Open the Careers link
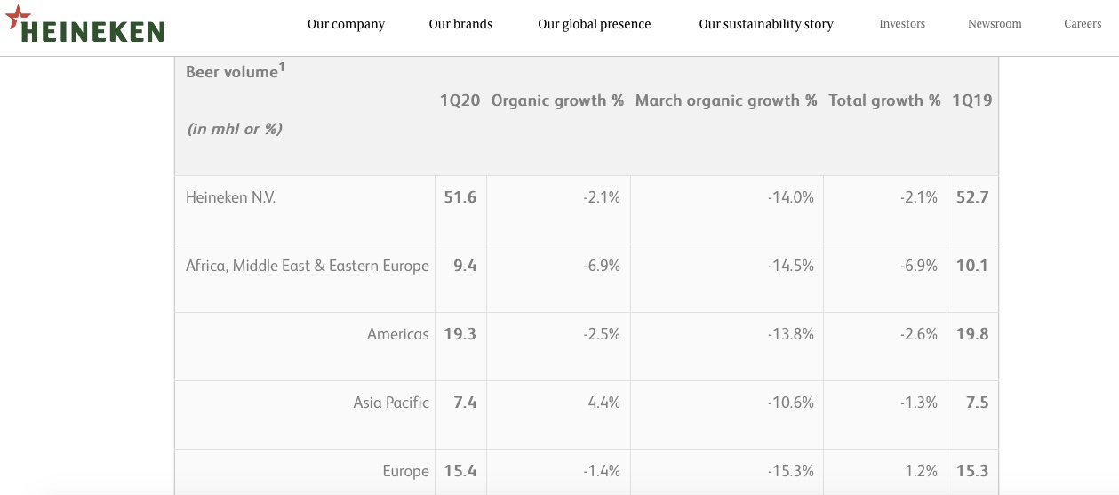 (1083, 24)
